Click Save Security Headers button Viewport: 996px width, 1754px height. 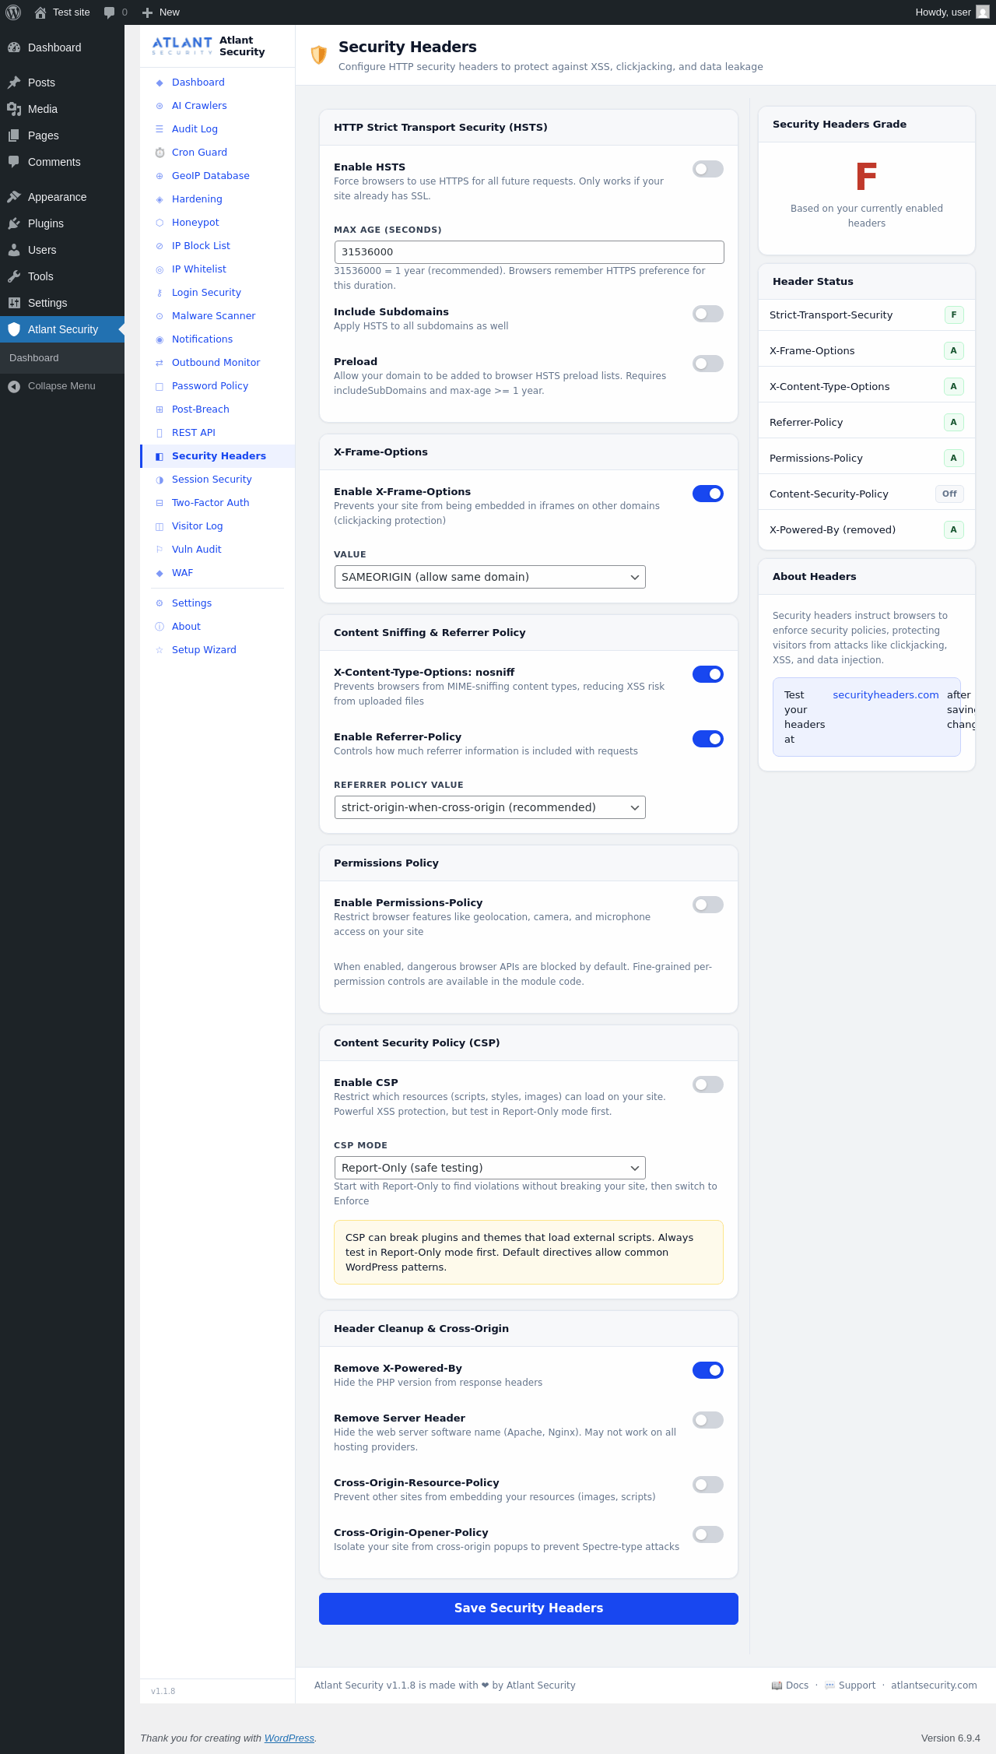528,1608
